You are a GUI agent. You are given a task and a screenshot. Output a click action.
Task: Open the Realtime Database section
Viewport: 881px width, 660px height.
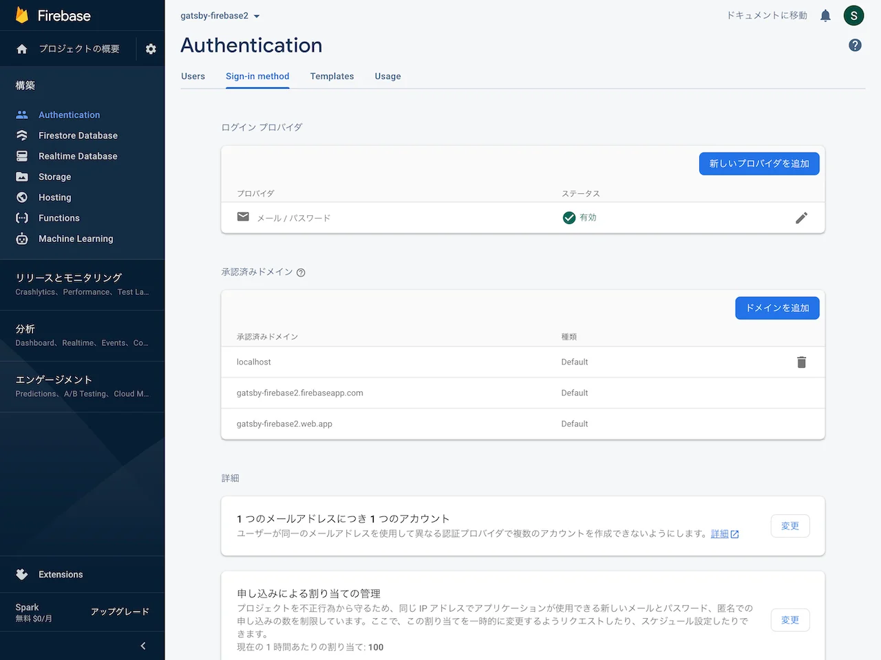tap(78, 156)
